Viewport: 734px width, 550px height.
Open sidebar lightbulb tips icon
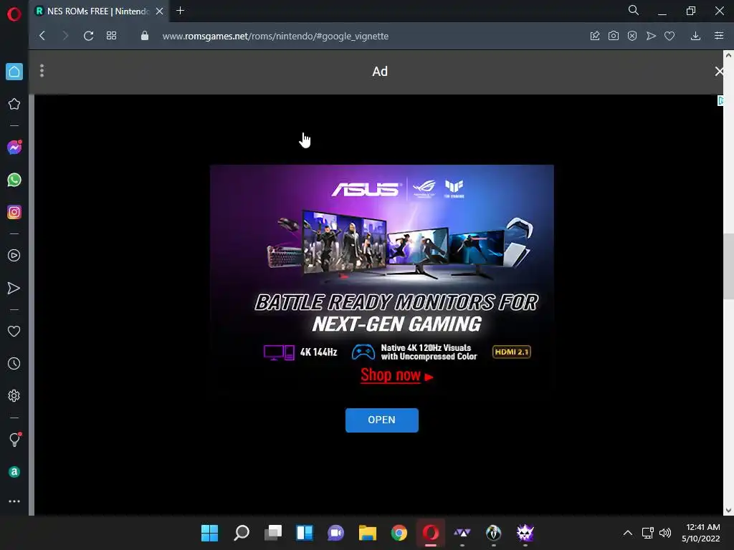pos(14,439)
